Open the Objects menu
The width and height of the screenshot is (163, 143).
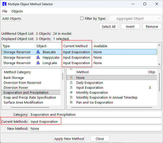tap(17, 11)
